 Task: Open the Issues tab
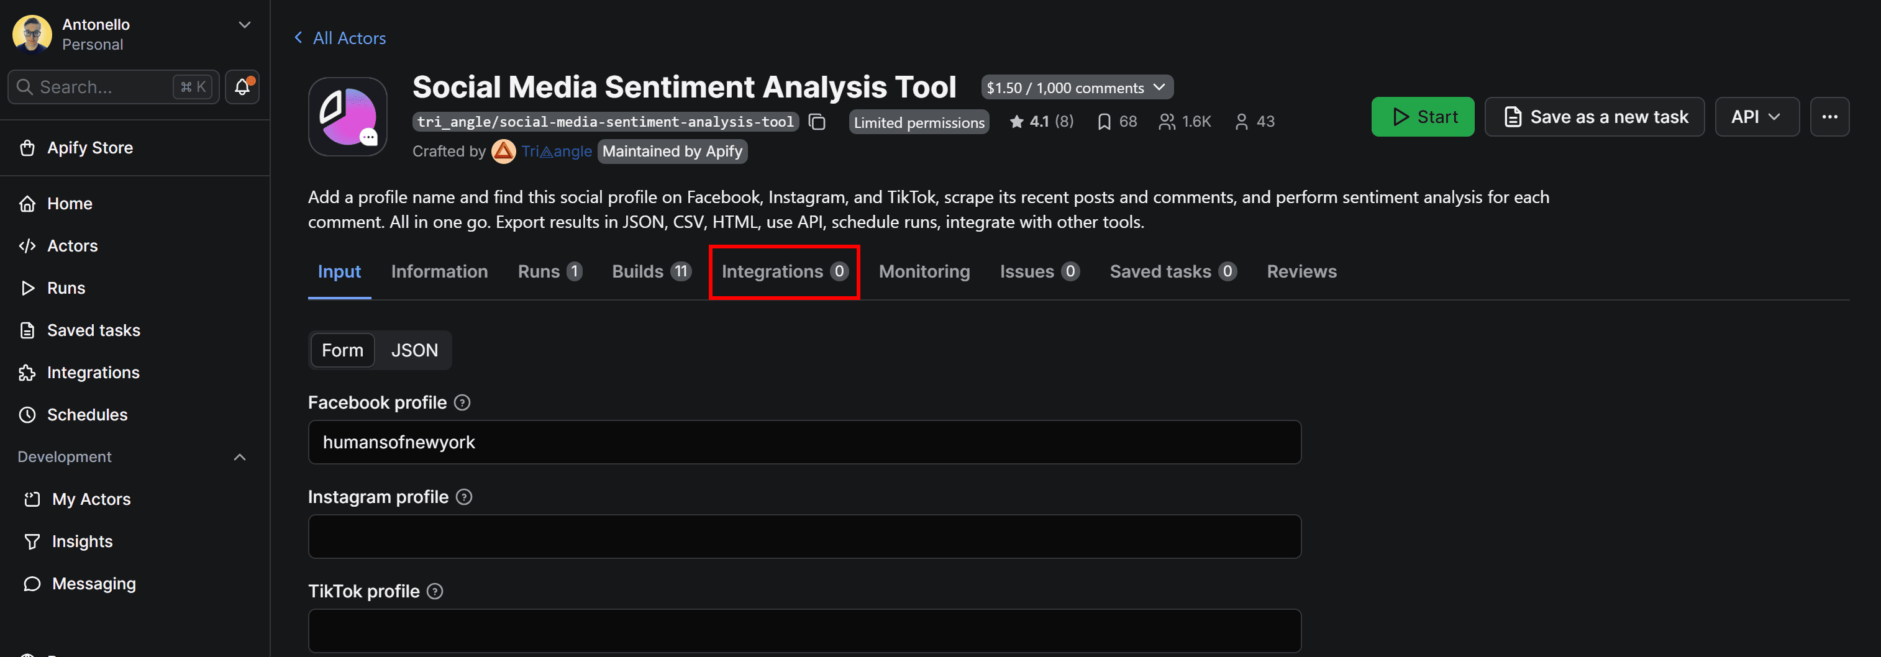tap(1039, 271)
